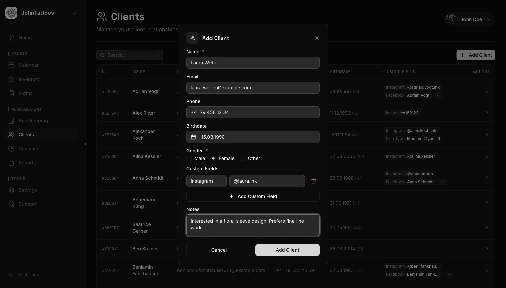Click the Cancel button in the dialog
Image resolution: width=506 pixels, height=288 pixels.
pos(219,250)
